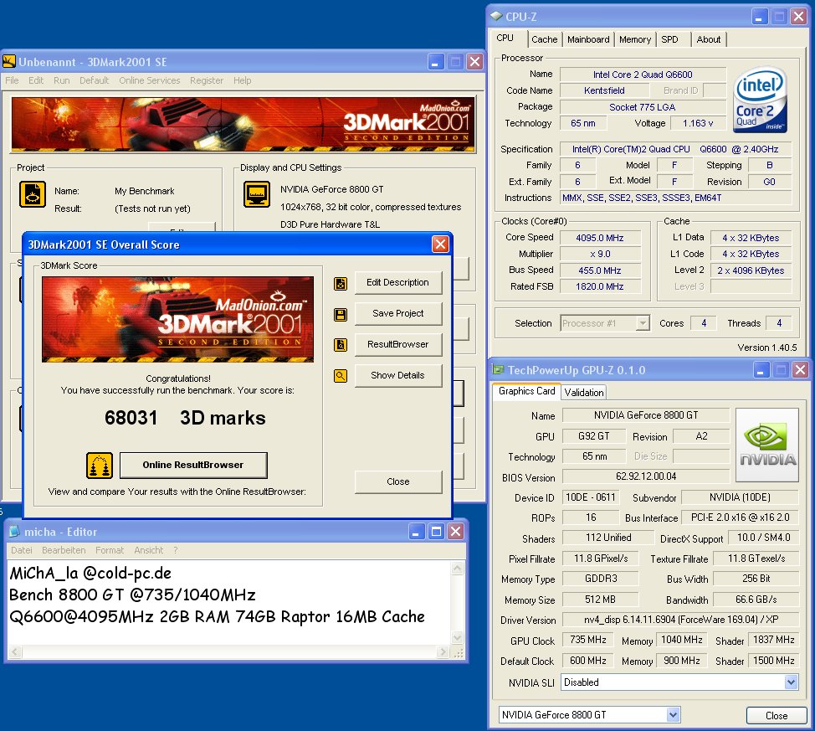
Task: Click the Editor vertical scrollbar up arrow
Action: tap(458, 569)
